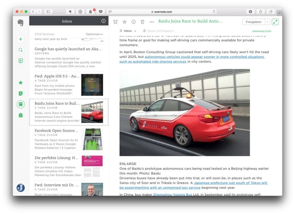Screen dimensions: 295x214
Task: Add a reminder with the alarm clock icon
Action: [x=115, y=22]
